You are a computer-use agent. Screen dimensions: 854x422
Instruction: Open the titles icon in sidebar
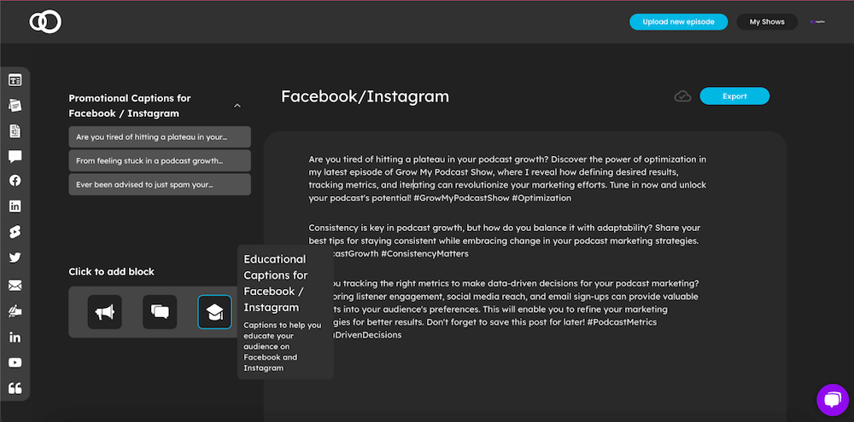(15, 80)
